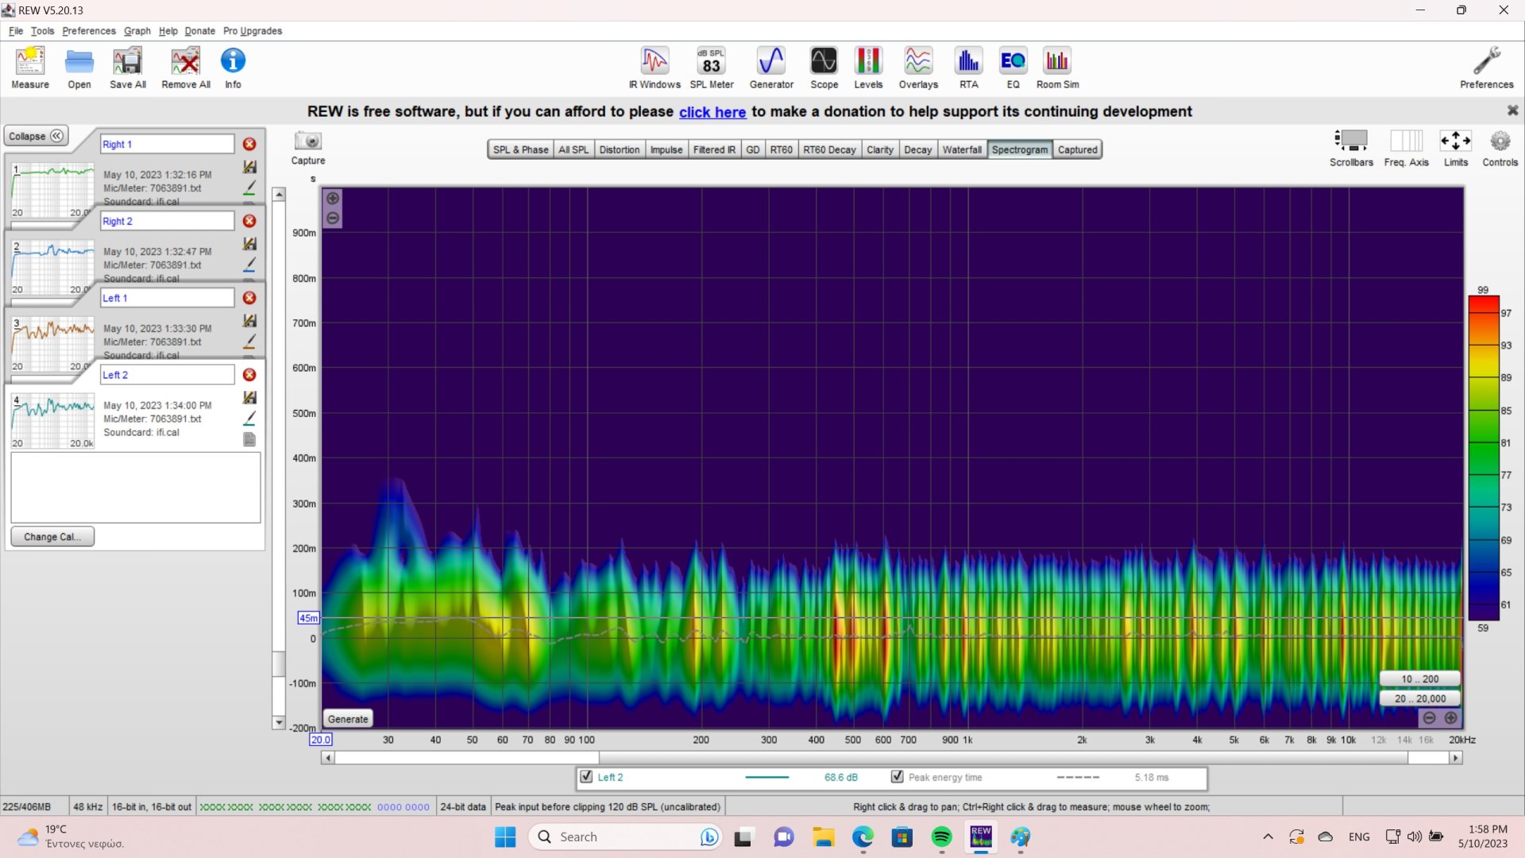Click the Change Cal... button

tap(52, 537)
